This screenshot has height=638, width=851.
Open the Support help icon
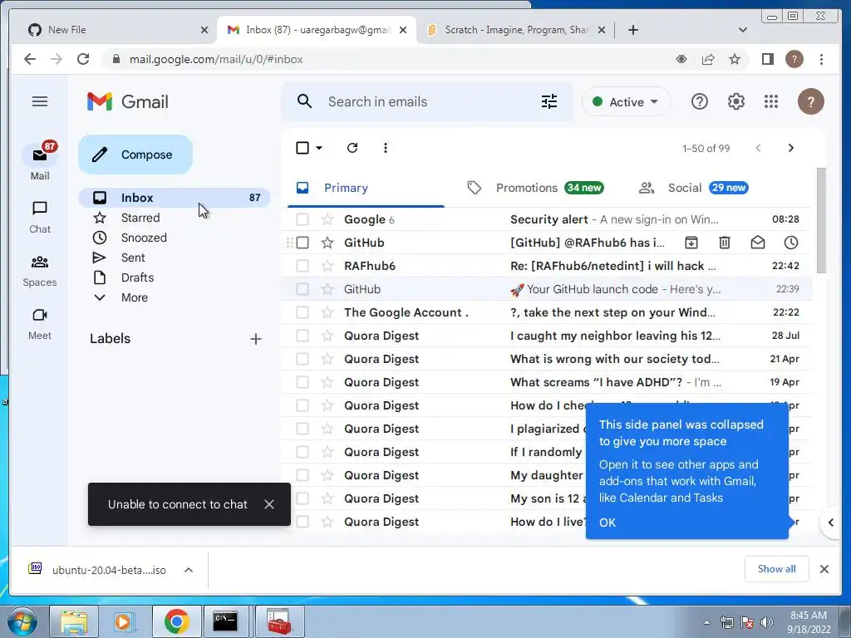coord(700,101)
